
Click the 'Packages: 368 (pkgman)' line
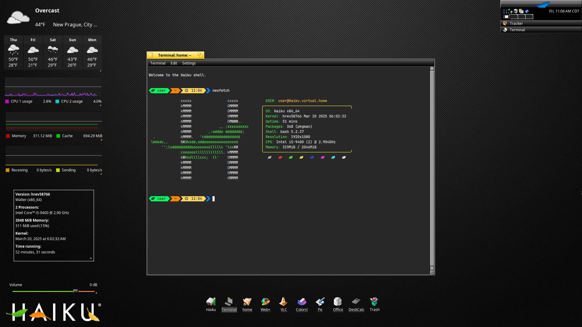pos(289,127)
